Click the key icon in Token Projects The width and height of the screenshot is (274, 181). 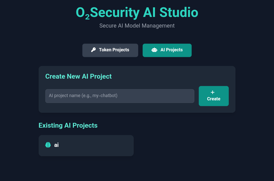pos(93,50)
